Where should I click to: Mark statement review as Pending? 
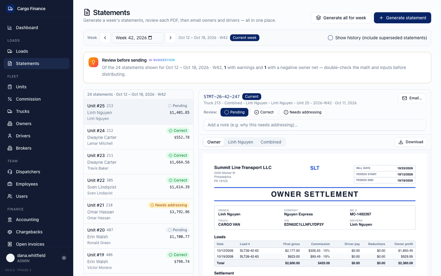coord(234,112)
